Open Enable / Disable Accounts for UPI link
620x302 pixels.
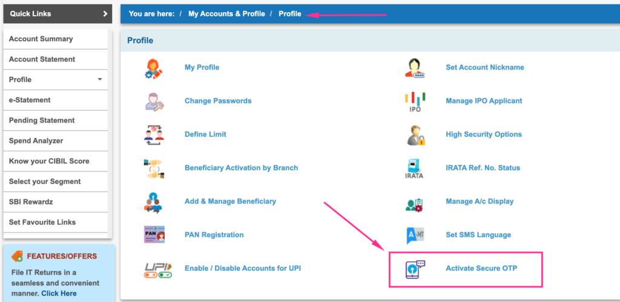pos(242,268)
